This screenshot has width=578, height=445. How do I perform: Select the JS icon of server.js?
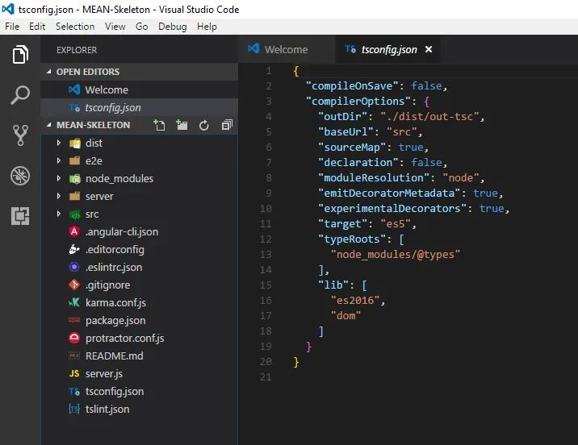(74, 373)
